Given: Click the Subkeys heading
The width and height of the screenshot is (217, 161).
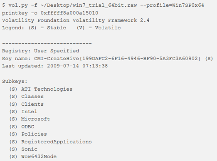Looking at the screenshot, I should (15, 81).
